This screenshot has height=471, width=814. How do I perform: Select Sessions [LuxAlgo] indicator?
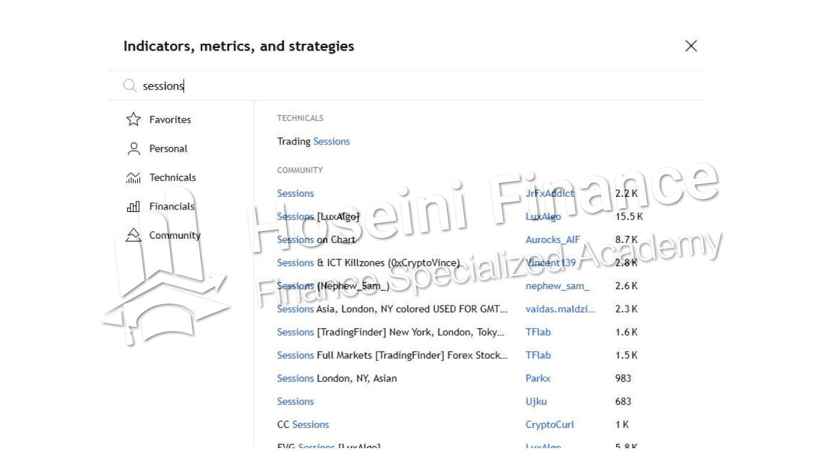(x=318, y=217)
